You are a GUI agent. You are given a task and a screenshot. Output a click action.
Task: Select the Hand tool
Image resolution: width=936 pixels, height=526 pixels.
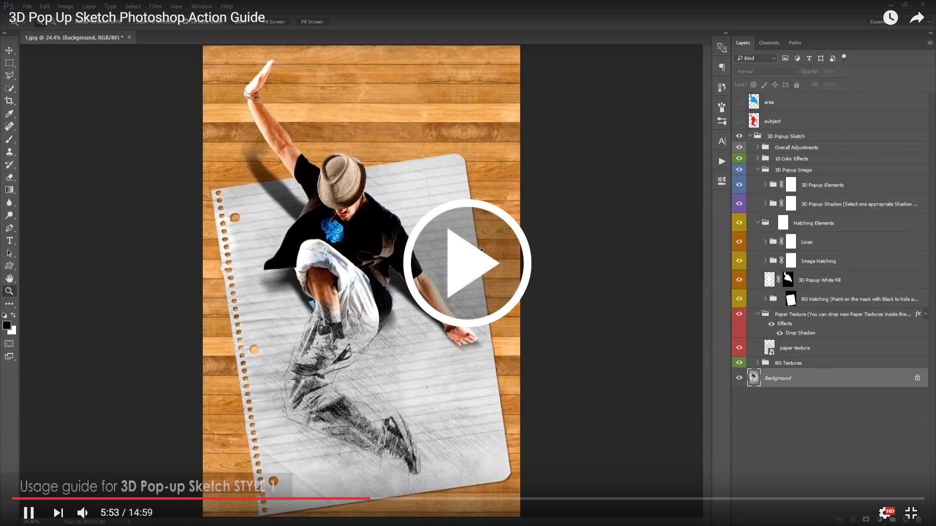click(9, 279)
